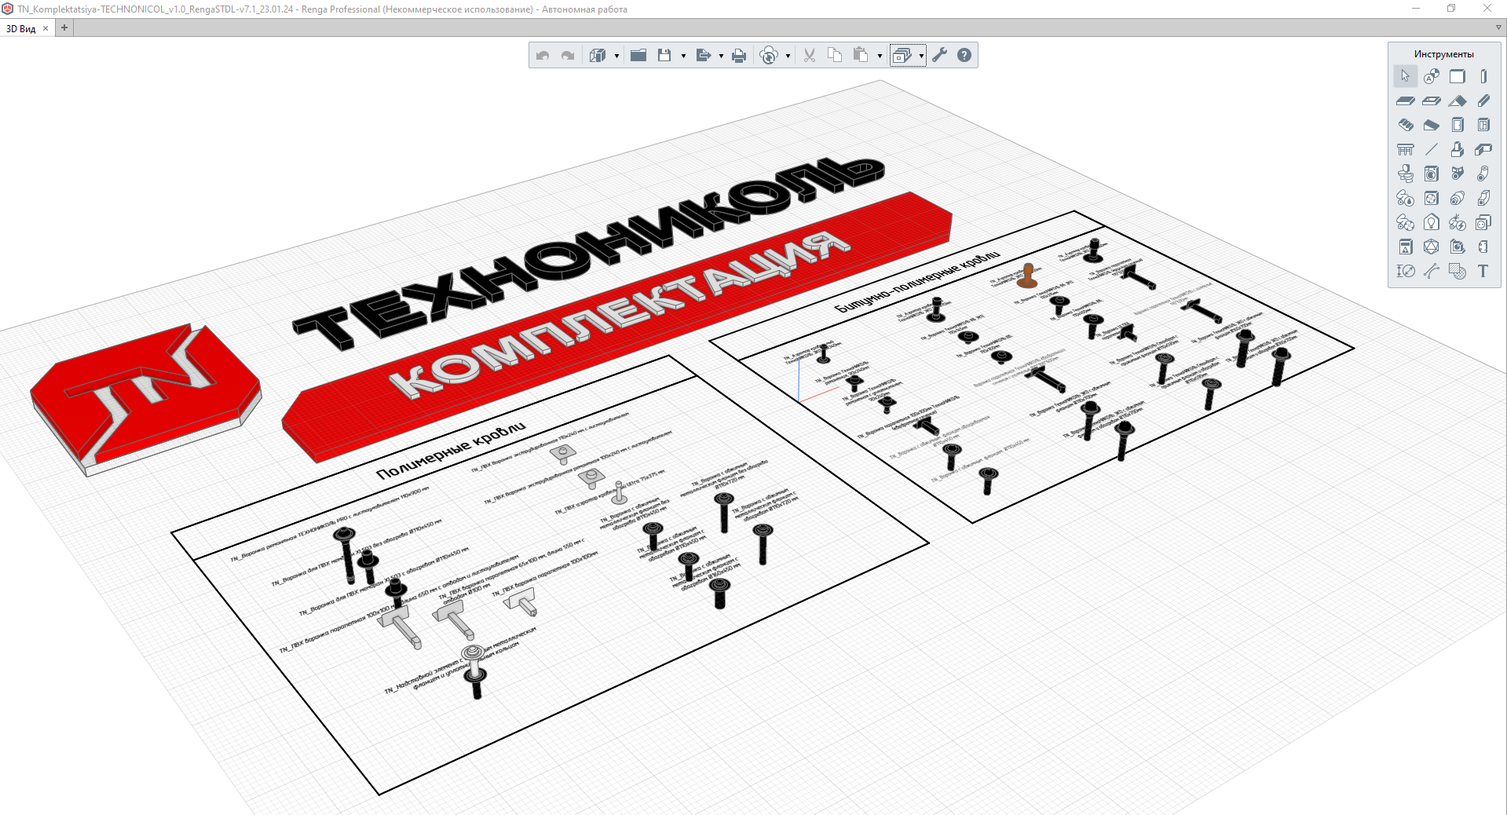Screen dimensions: 1507x815
Task: Close the 3D Вид tab
Action: pyautogui.click(x=46, y=28)
